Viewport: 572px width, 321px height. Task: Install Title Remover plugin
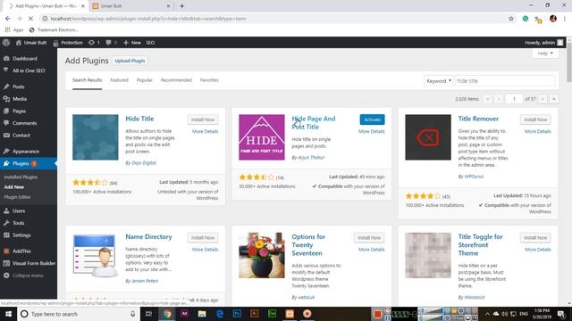pyautogui.click(x=535, y=119)
